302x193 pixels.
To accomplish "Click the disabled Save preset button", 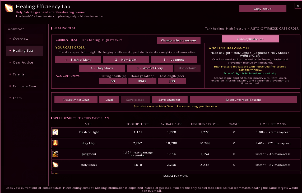I will (x=135, y=100).
